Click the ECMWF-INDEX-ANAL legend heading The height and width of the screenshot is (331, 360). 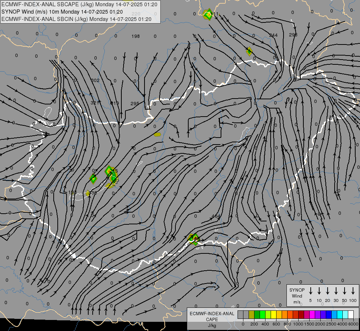(x=212, y=314)
